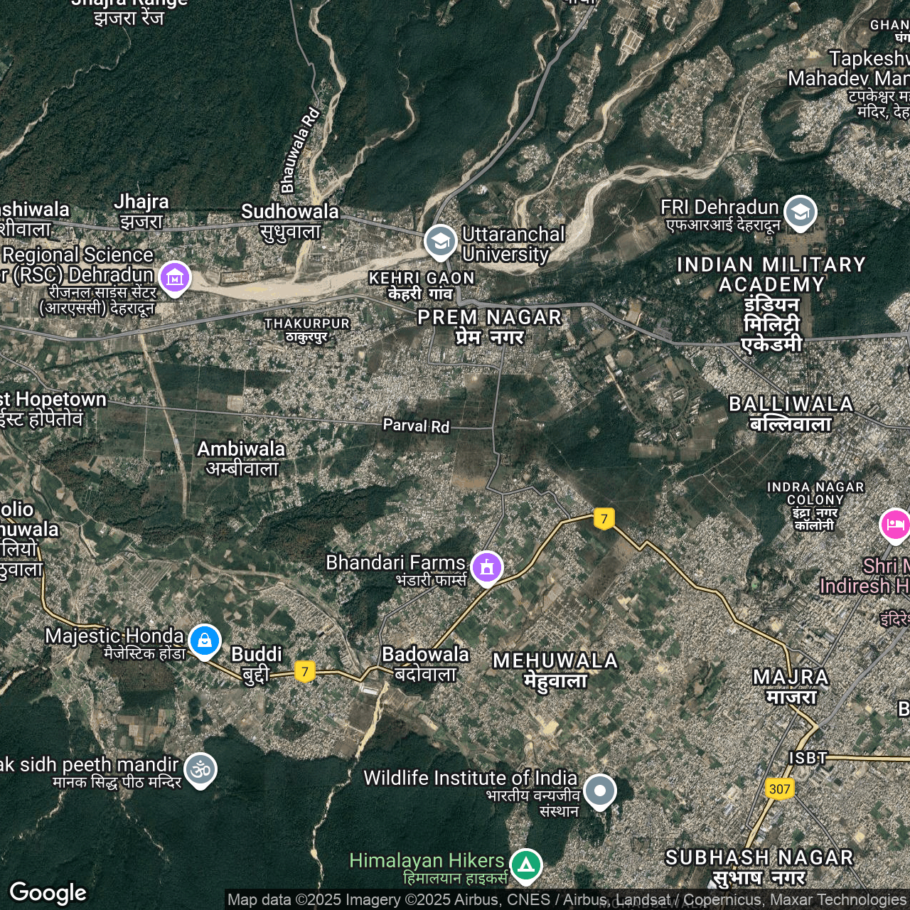The height and width of the screenshot is (910, 910).
Task: Click the Mehuwala neighborhood label
Action: pos(555,670)
